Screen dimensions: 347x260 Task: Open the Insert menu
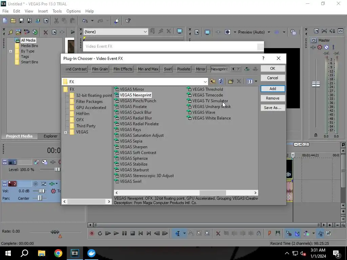(x=43, y=11)
